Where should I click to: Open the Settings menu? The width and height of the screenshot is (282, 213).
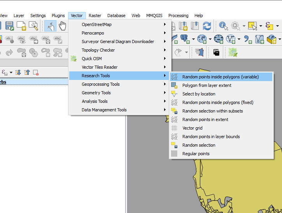(38, 16)
